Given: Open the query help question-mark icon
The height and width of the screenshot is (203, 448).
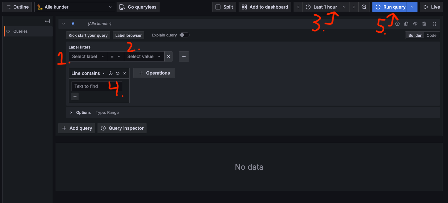Looking at the screenshot, I should 397,24.
